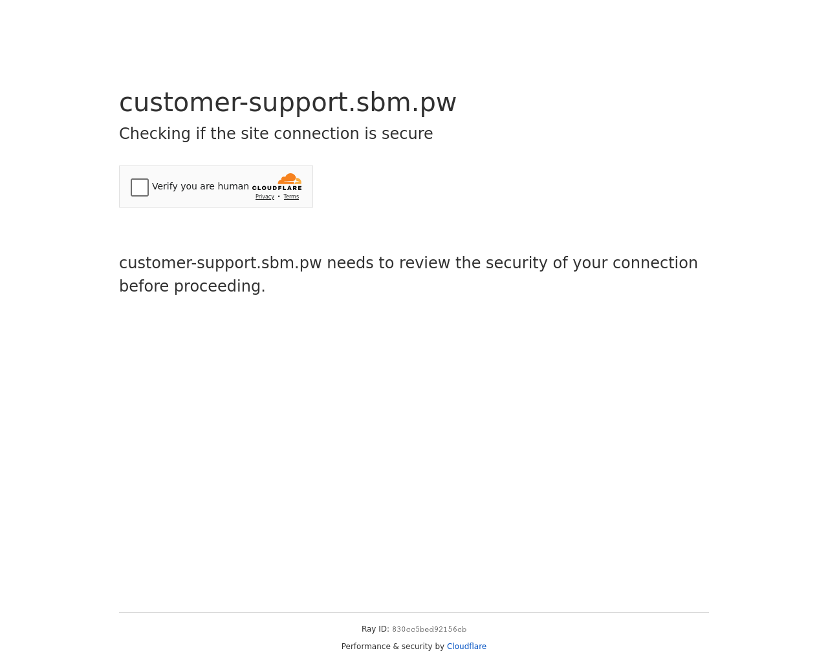Screen dimensions: 828x662
Task: Open the blue Cloudflare footer link
Action: (466, 646)
